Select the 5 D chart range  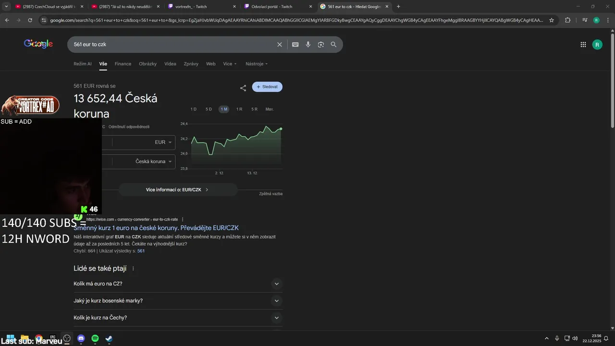(x=209, y=109)
